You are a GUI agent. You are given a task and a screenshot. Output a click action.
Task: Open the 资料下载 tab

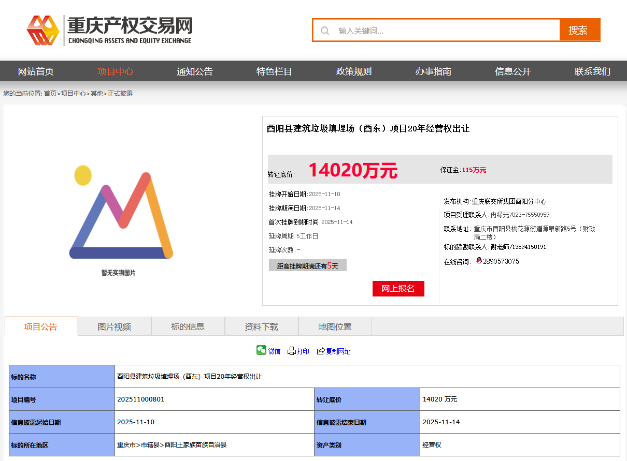[262, 326]
